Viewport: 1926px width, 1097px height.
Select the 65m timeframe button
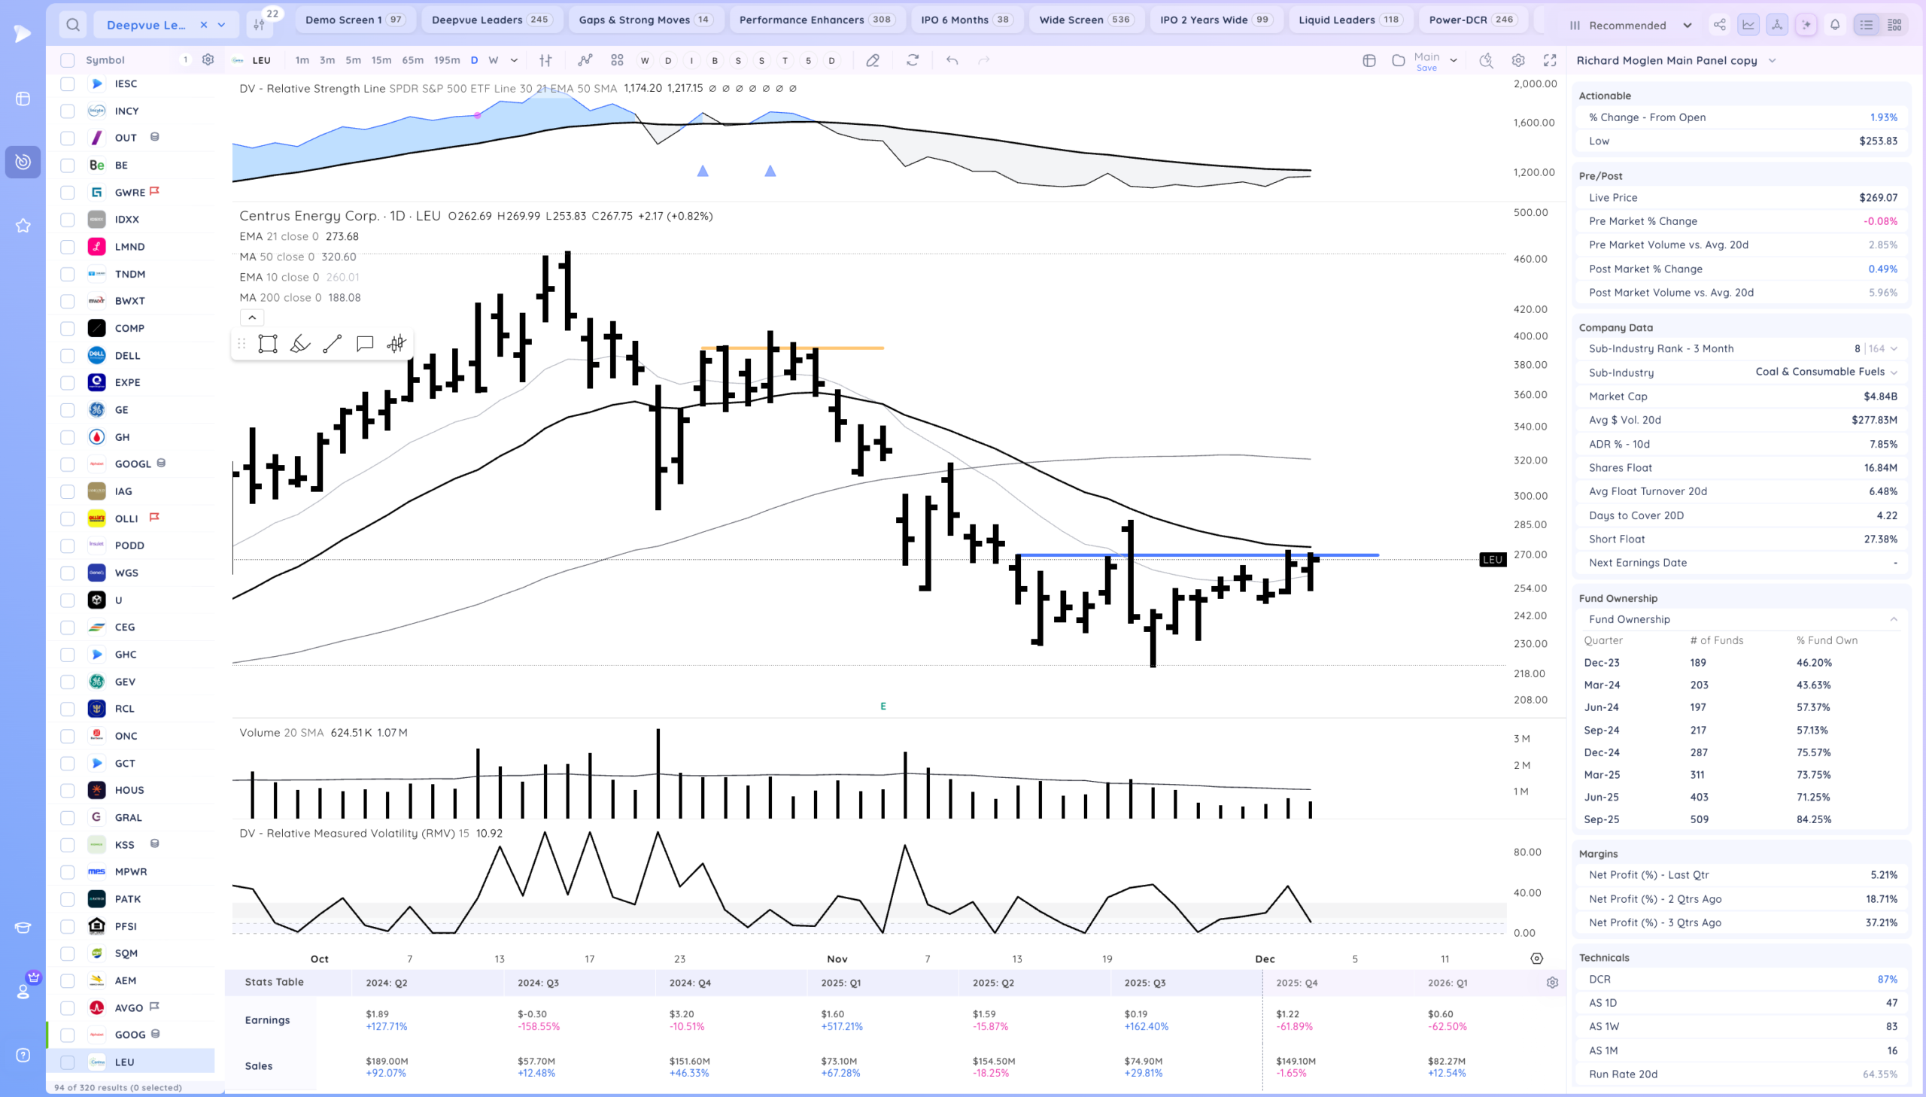[x=412, y=60]
